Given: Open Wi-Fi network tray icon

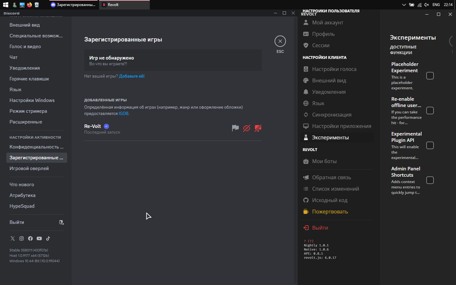Looking at the screenshot, I should point(419,5).
